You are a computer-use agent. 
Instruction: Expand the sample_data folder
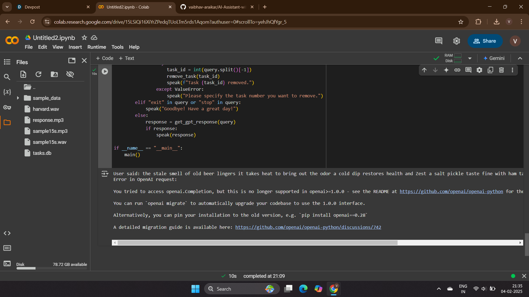tap(18, 98)
